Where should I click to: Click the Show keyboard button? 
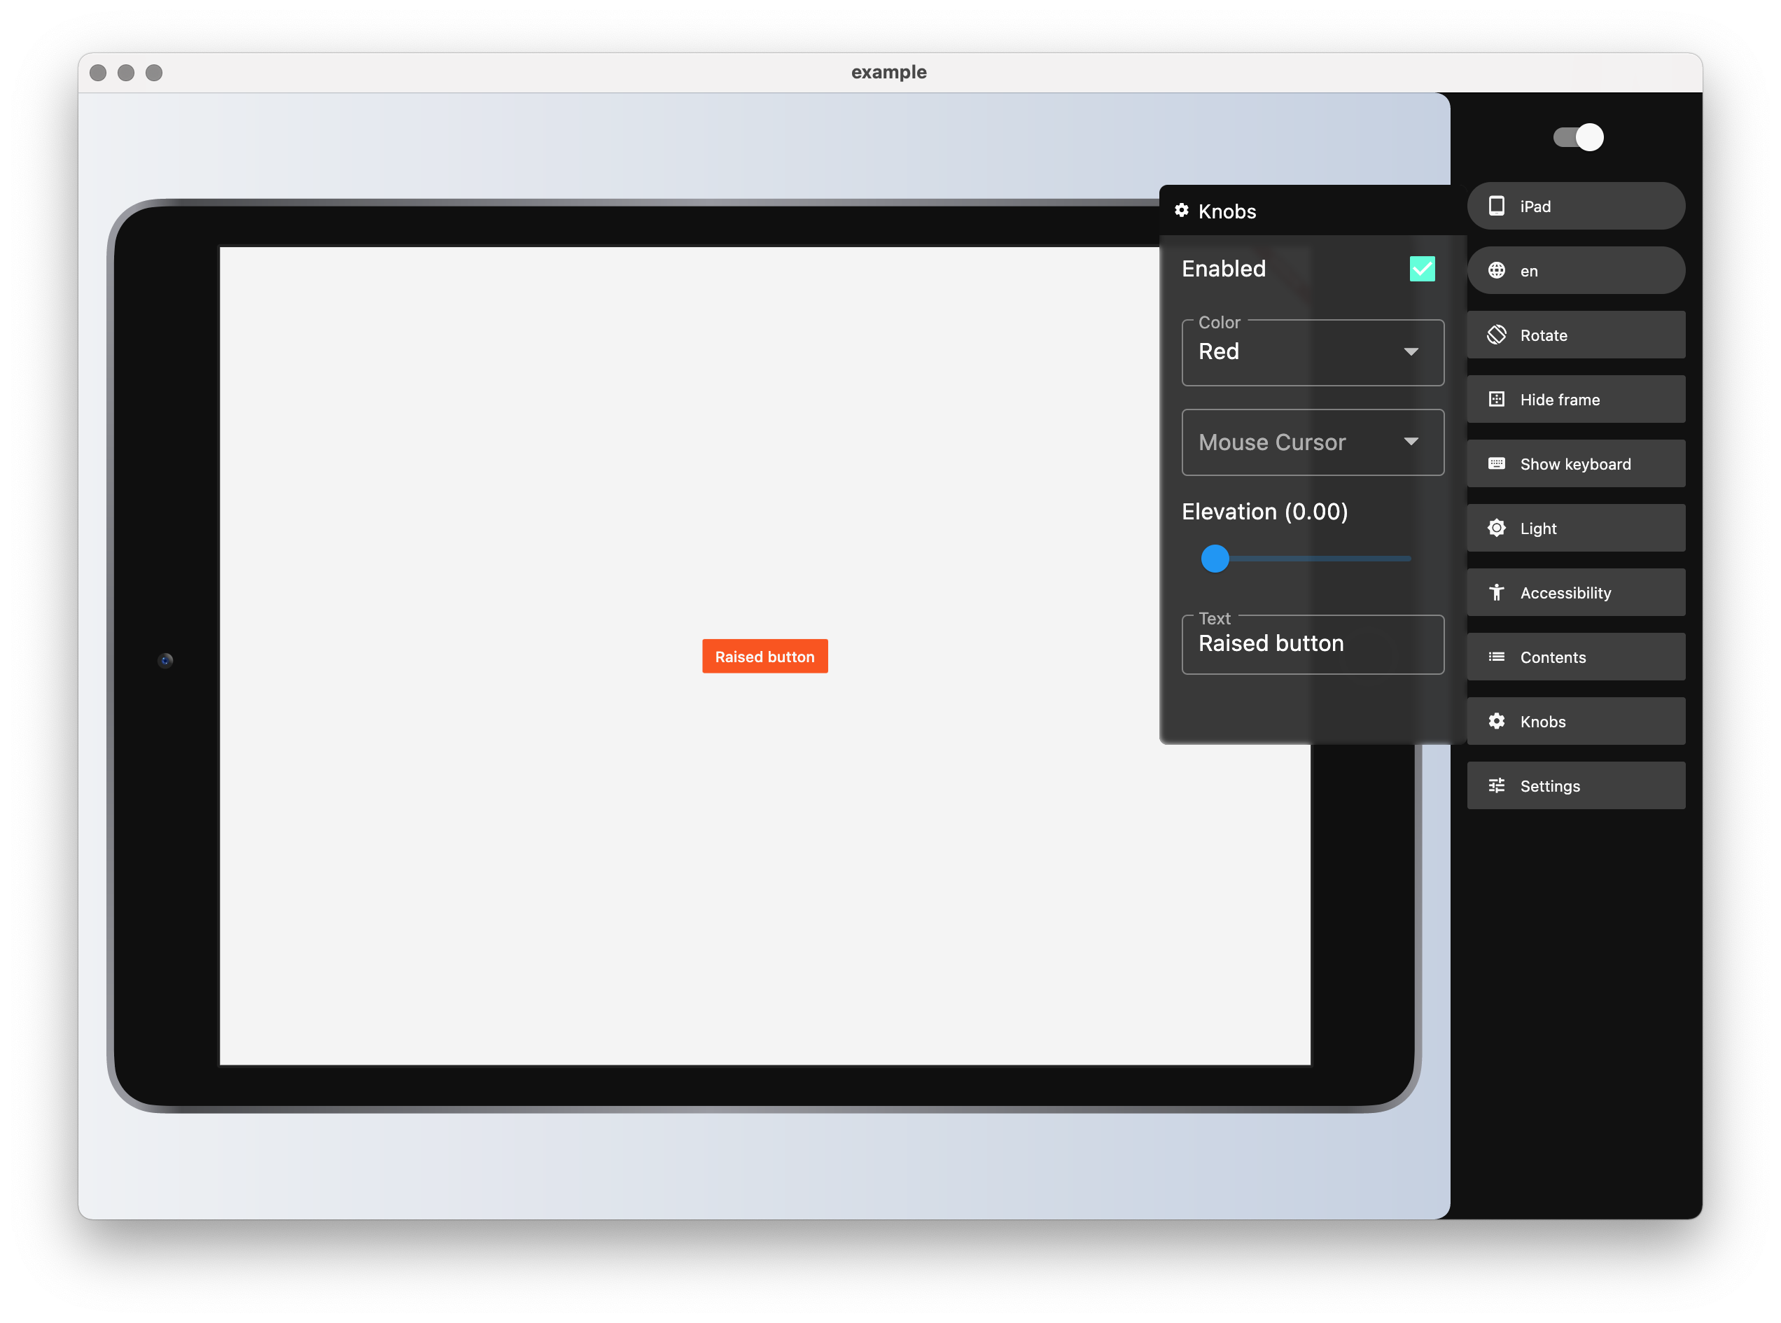tap(1574, 463)
